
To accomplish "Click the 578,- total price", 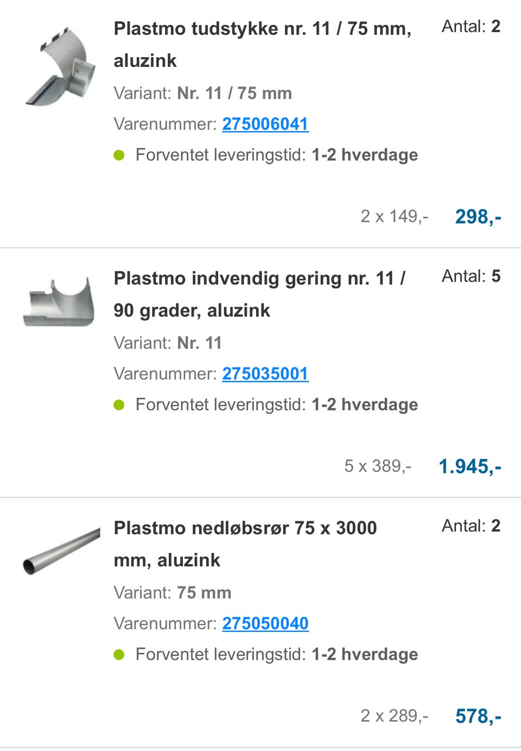I will 478,716.
